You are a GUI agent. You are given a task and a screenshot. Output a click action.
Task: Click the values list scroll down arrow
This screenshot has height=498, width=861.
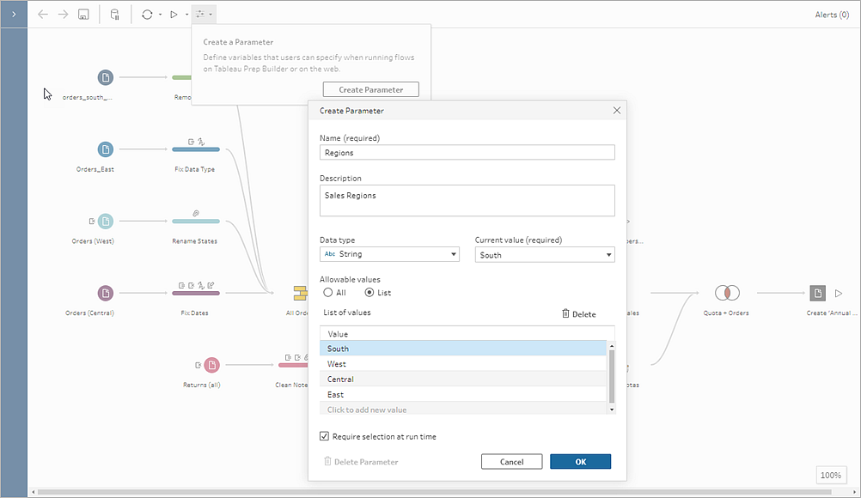(612, 410)
